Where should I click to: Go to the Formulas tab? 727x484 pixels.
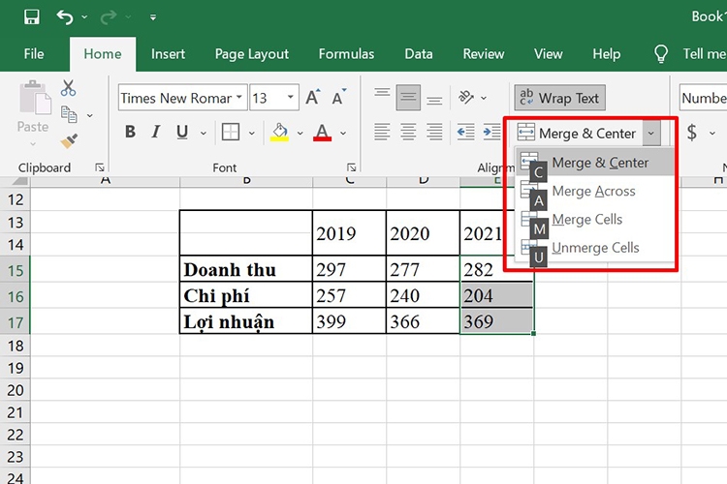point(346,54)
